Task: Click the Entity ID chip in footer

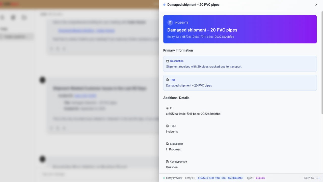Action: coord(220,178)
